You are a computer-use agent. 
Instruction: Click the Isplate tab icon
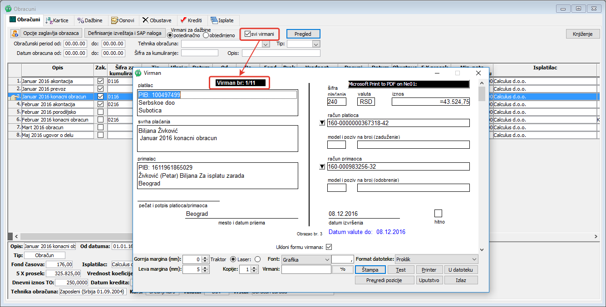214,20
